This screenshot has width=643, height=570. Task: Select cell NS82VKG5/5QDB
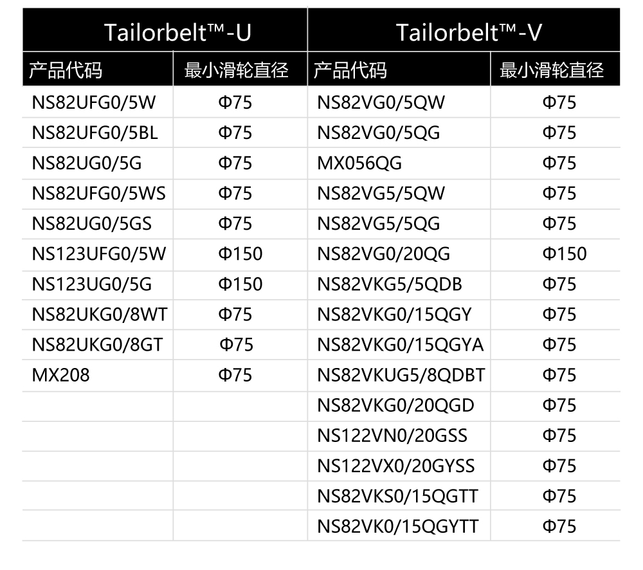click(x=390, y=284)
